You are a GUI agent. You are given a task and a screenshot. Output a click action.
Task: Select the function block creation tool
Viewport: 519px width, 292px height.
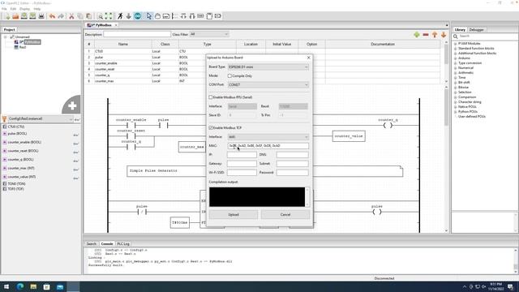pyautogui.click(x=209, y=16)
